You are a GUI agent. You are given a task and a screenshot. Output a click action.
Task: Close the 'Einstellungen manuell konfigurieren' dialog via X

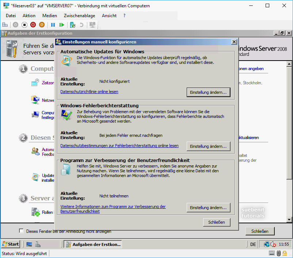pos(234,42)
